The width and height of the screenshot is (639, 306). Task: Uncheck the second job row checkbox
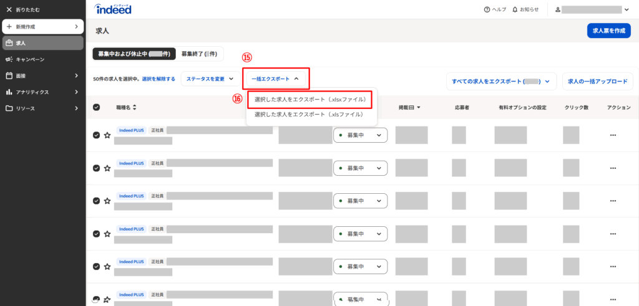96,168
